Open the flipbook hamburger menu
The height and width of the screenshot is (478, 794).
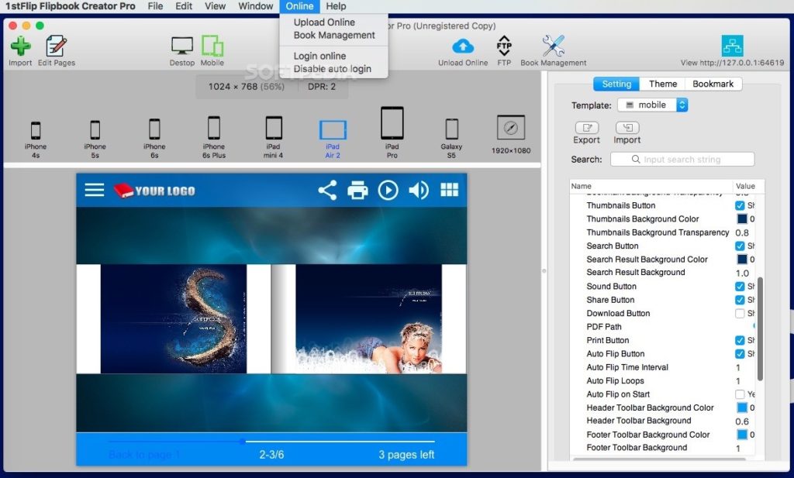[94, 190]
